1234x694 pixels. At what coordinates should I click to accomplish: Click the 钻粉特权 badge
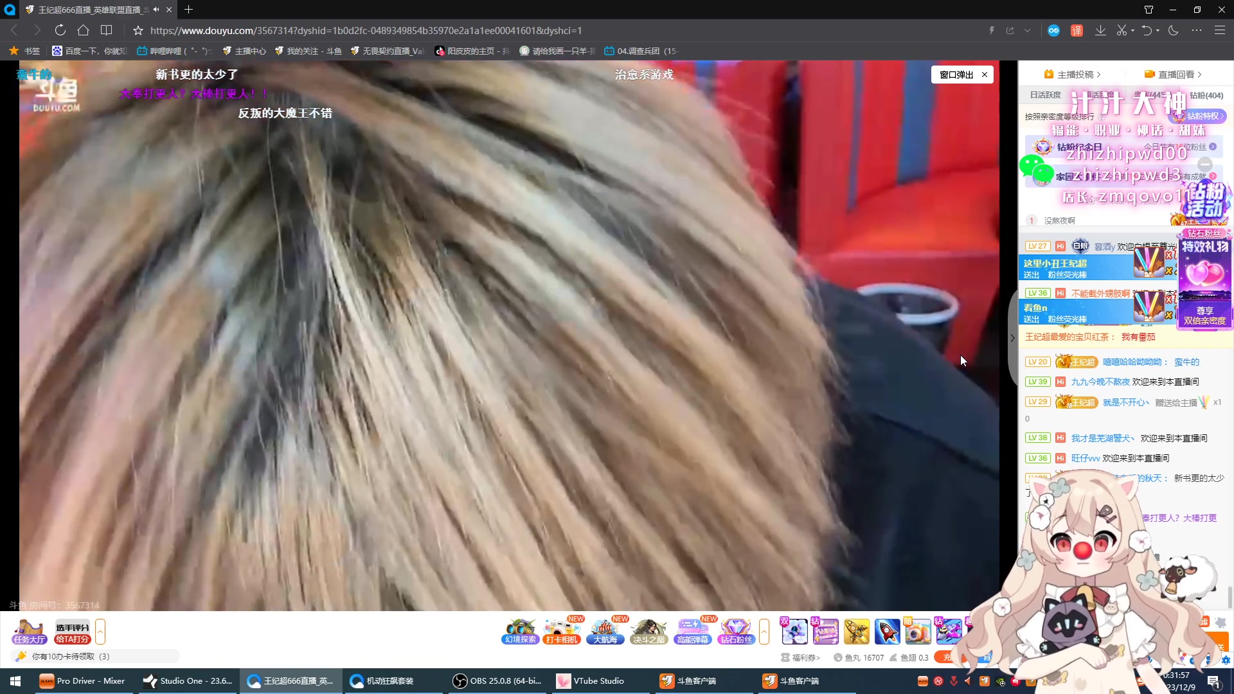1200,116
